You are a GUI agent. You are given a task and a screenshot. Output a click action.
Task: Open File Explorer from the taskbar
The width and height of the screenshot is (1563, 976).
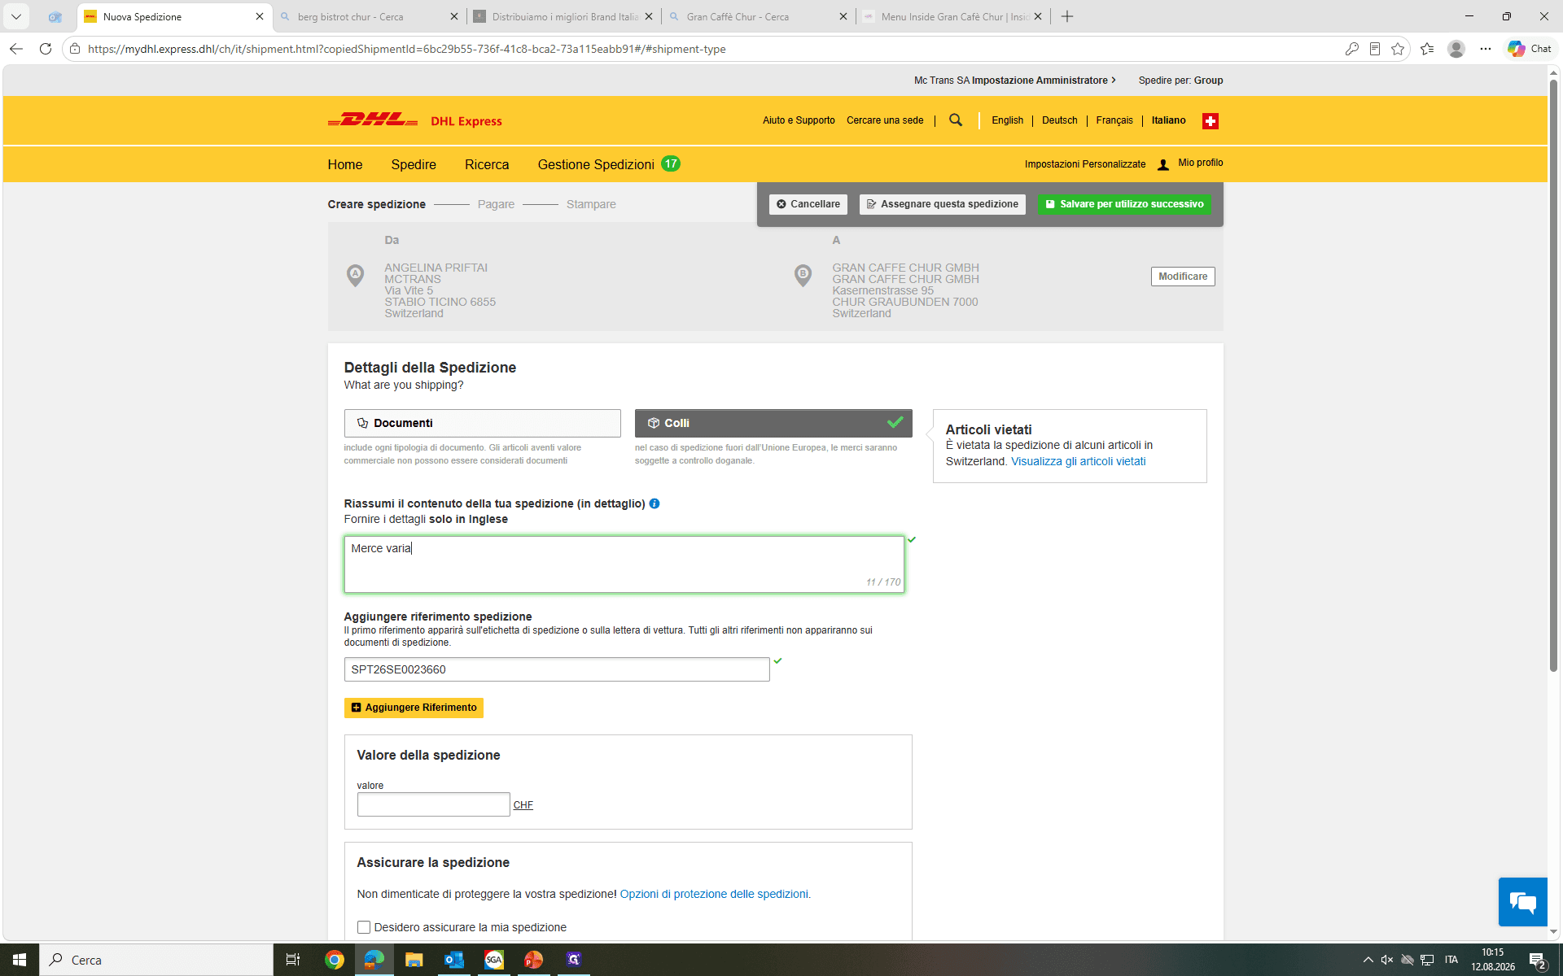(414, 960)
